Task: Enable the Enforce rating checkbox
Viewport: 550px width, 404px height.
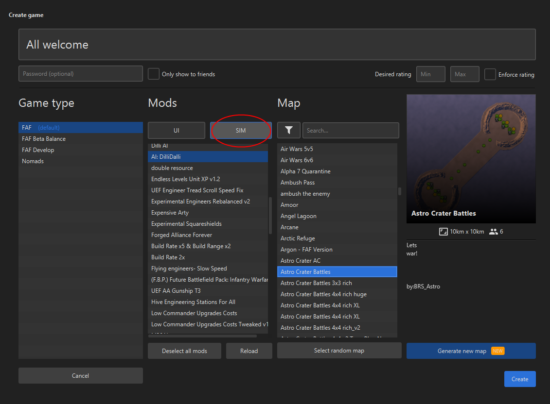Action: [490, 74]
